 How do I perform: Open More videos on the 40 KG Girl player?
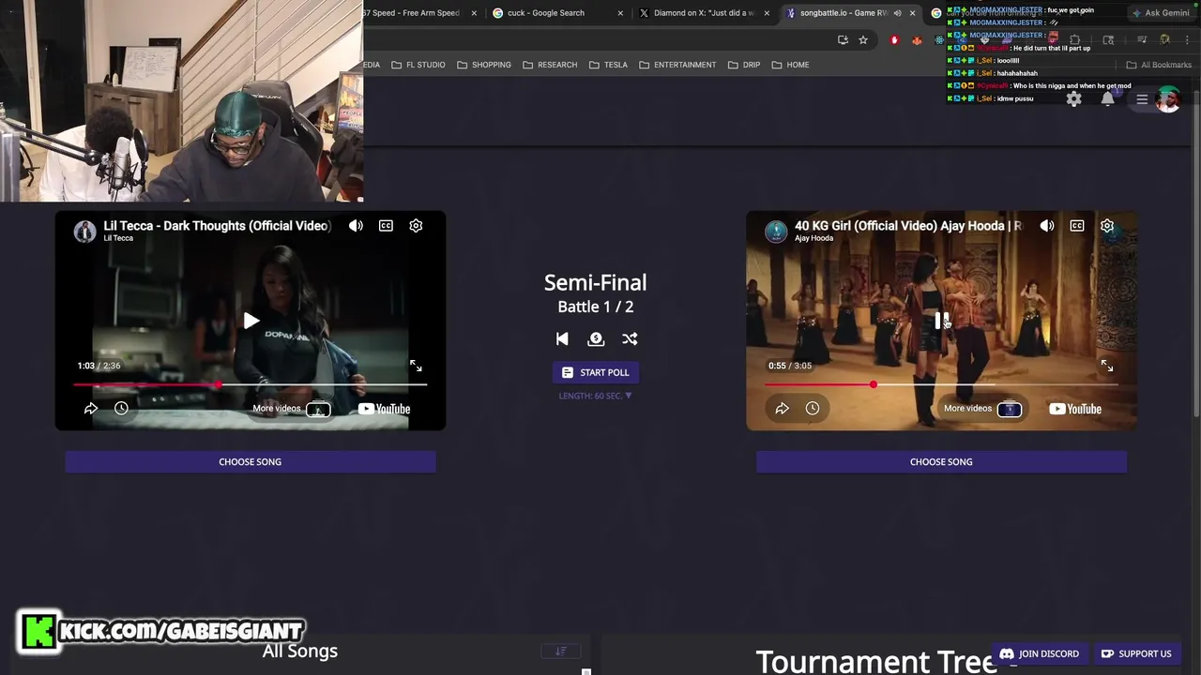coord(983,409)
